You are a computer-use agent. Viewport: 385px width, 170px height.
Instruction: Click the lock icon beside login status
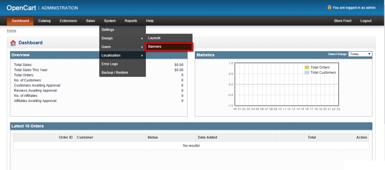tap(329, 8)
